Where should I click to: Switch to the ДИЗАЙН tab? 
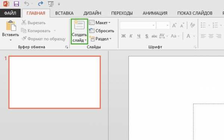(92, 13)
